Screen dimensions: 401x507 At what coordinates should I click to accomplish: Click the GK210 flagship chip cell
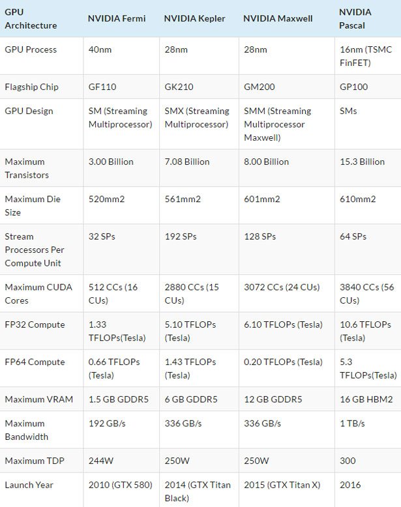(177, 86)
